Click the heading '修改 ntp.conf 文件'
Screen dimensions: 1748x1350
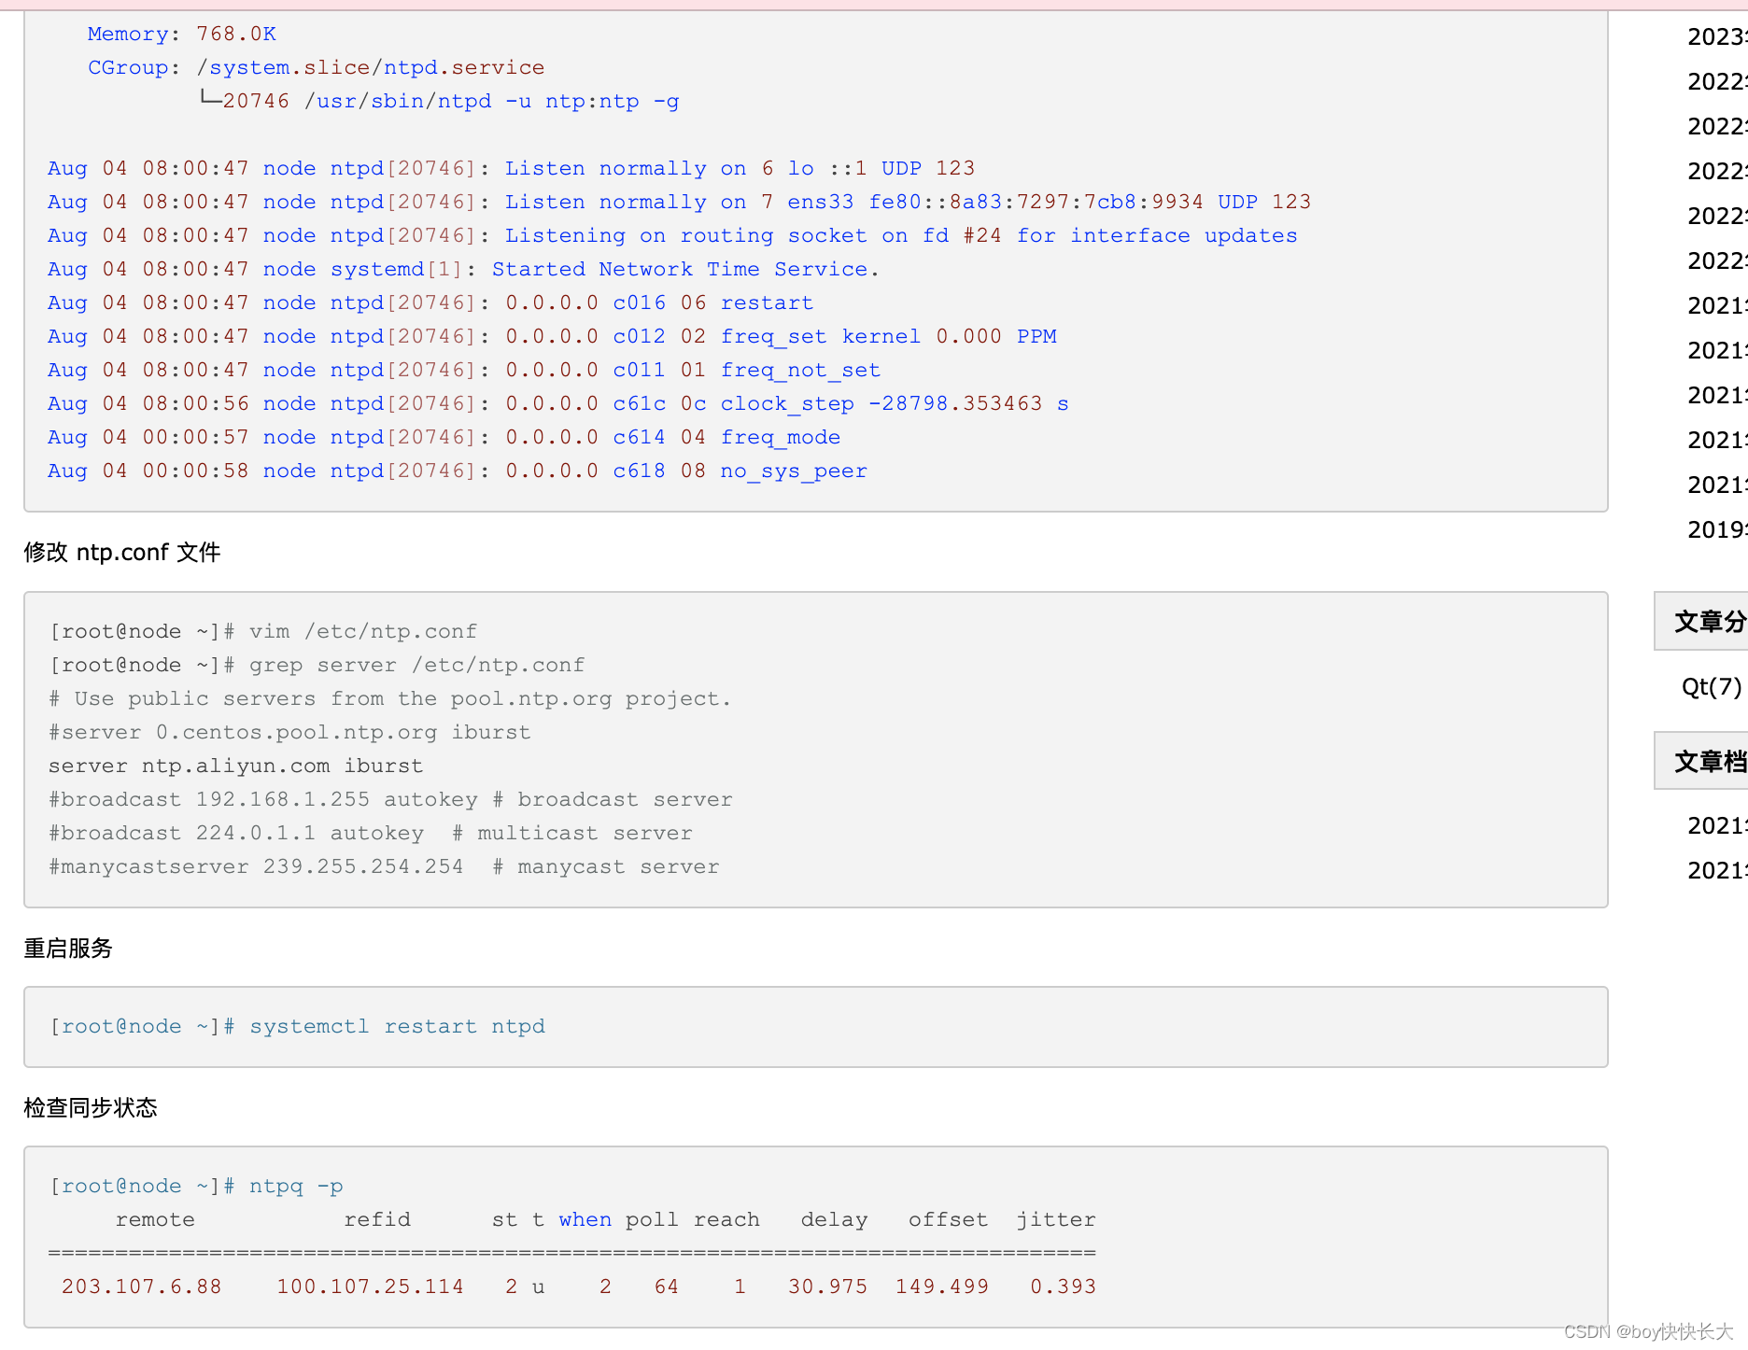coord(122,553)
